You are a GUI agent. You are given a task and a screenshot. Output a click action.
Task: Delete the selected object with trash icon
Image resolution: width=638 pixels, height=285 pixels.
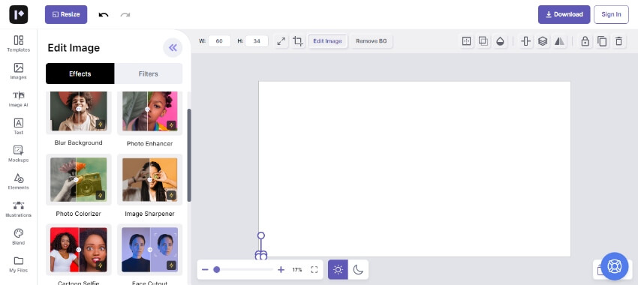click(618, 41)
